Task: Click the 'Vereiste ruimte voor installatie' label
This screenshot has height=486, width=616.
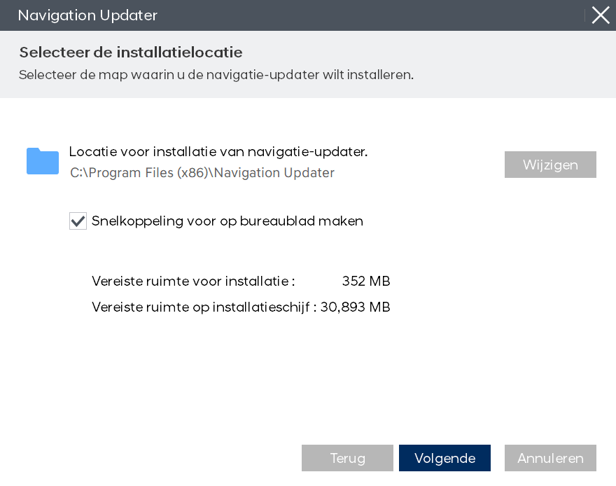Action: point(193,282)
